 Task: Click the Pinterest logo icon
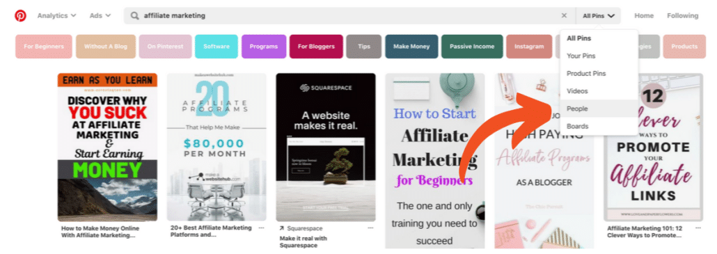[x=21, y=16]
